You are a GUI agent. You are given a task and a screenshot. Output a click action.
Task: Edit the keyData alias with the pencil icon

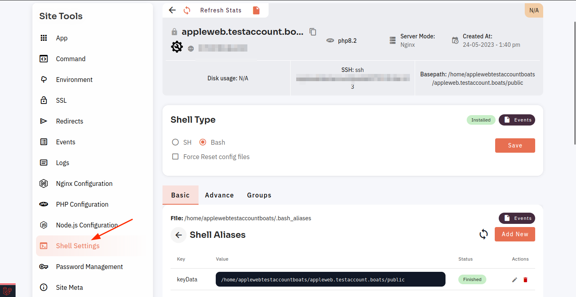(515, 280)
